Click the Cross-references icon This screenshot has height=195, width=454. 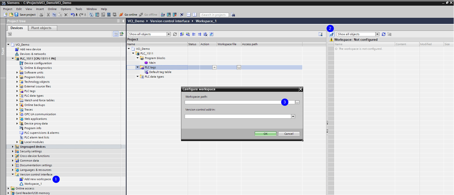click(x=181, y=15)
